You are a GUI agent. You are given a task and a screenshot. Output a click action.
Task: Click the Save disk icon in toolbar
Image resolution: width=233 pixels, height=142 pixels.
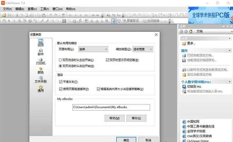(10, 15)
